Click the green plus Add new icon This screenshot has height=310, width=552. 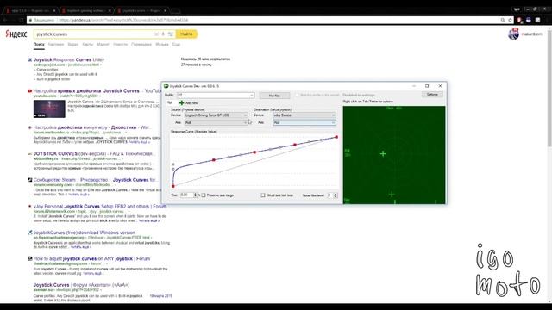182,103
